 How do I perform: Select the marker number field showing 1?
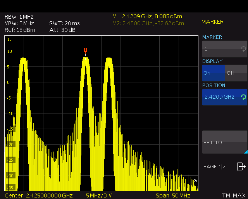225,49
